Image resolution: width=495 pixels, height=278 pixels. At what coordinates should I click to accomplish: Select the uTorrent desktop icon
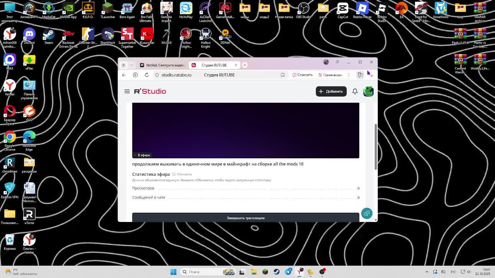29,217
